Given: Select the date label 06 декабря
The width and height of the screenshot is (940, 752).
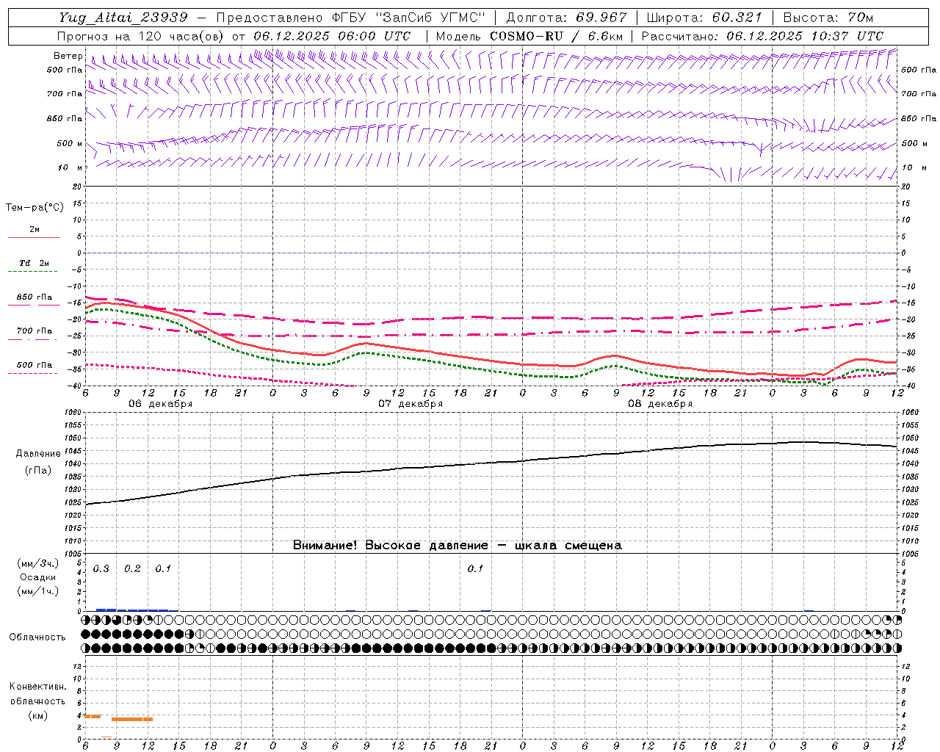Looking at the screenshot, I should tap(161, 404).
